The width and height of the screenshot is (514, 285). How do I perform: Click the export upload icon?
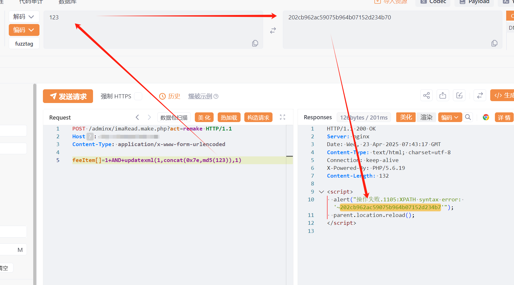(443, 95)
